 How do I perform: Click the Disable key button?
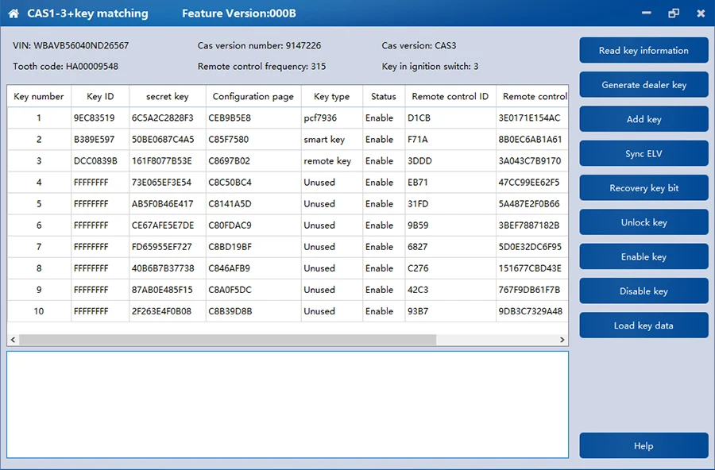tap(643, 291)
